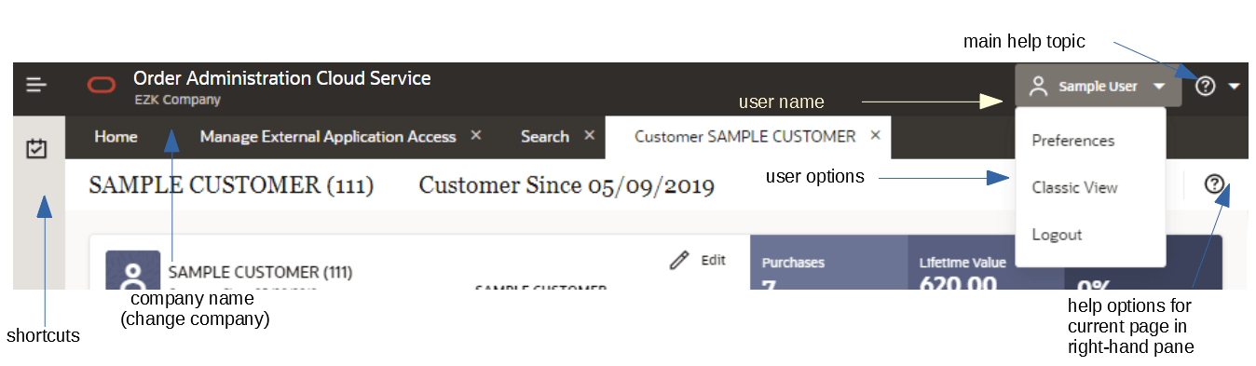1256x366 pixels.
Task: Select Classic View in user menu
Action: [1074, 187]
